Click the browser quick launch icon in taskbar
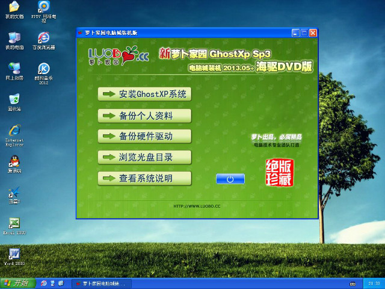This screenshot has width=385, height=289. [44, 284]
